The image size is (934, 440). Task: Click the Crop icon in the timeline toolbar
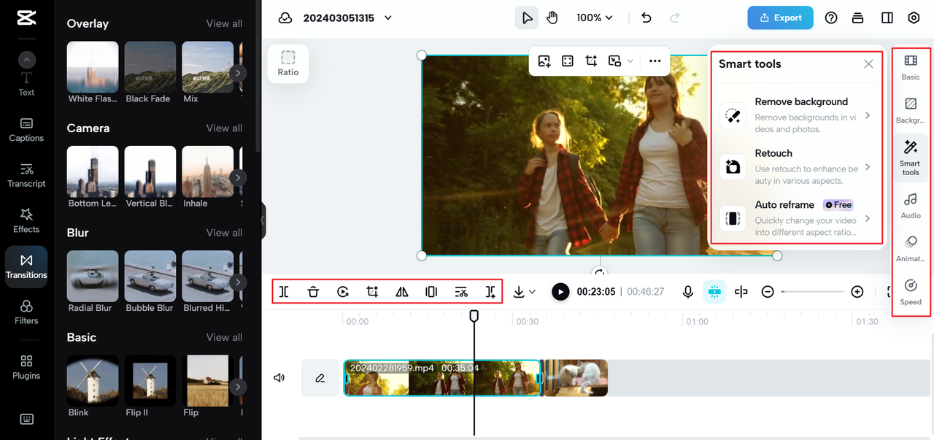point(372,292)
